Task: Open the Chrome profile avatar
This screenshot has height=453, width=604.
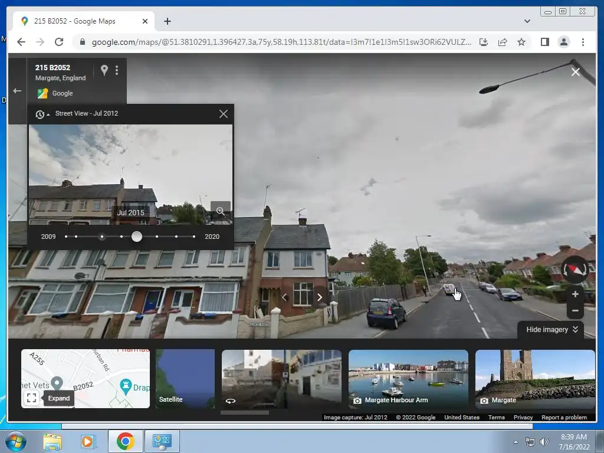Action: [x=563, y=42]
